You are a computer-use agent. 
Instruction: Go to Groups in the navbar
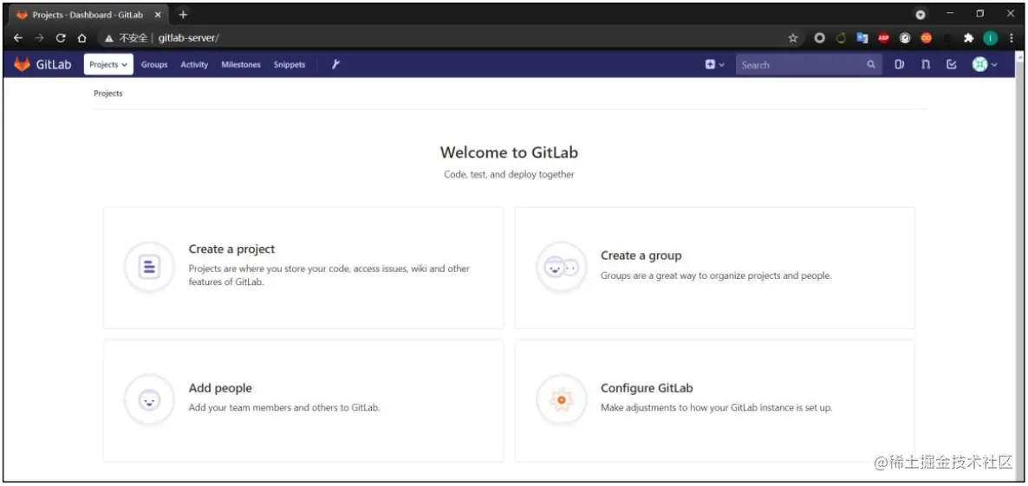point(154,65)
